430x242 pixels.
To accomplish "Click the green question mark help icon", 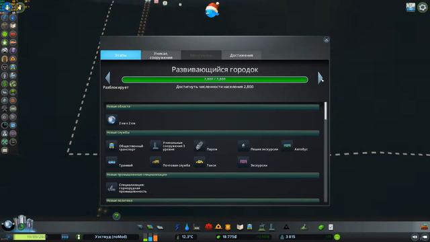I will point(116,216).
